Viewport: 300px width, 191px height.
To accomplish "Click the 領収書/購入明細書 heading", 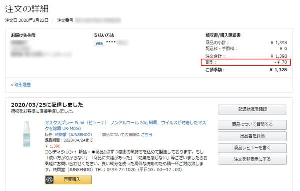I will click(223, 35).
